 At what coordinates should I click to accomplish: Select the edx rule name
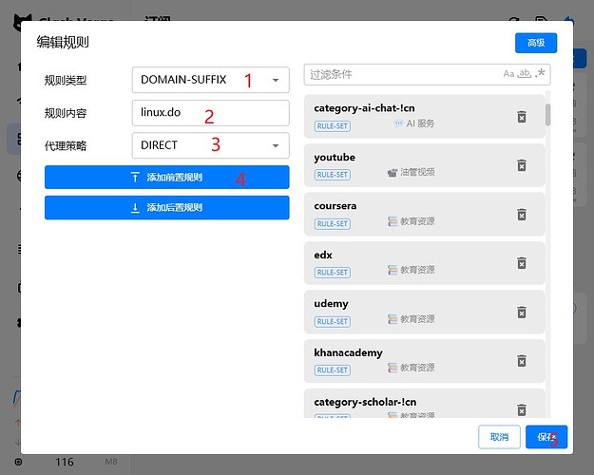pos(323,255)
